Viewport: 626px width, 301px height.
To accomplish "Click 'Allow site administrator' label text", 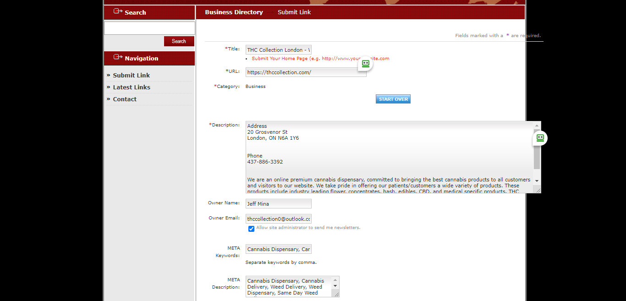I will point(308,228).
